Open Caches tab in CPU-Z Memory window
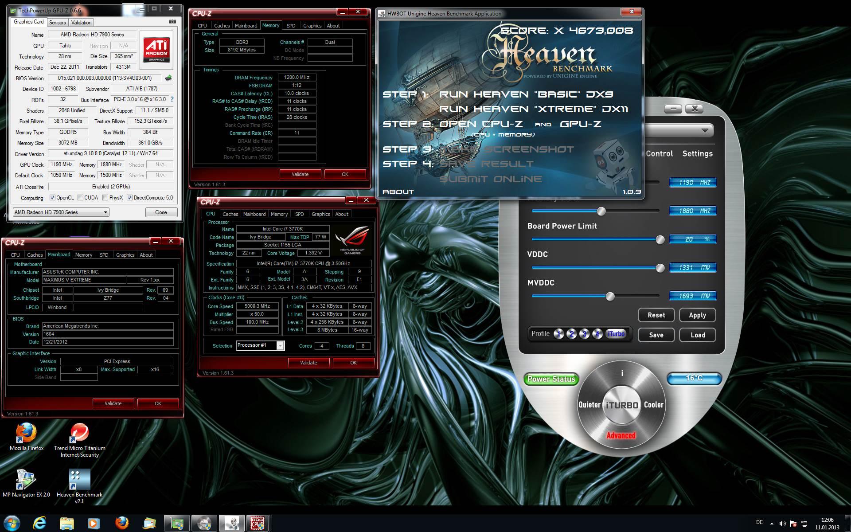The image size is (851, 532). (x=222, y=26)
